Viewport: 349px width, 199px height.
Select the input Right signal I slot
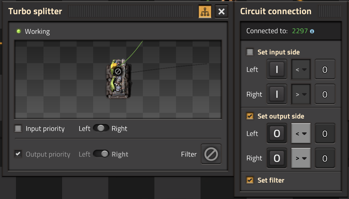pos(277,94)
